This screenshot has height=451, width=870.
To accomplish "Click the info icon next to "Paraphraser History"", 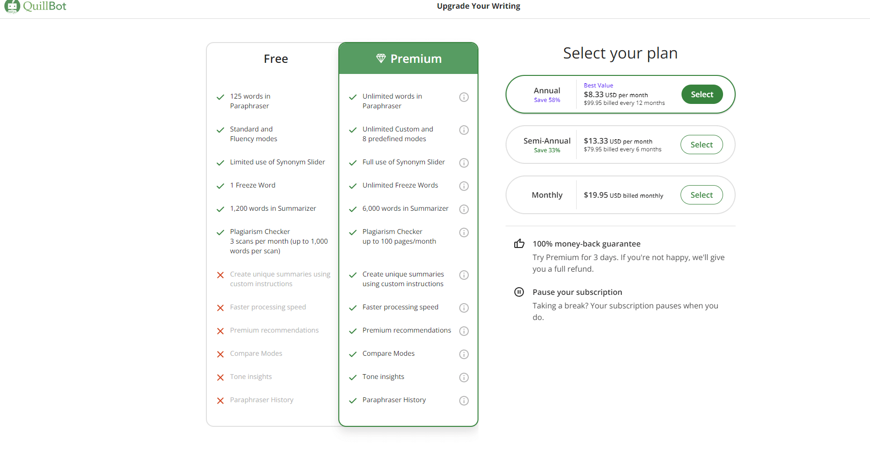I will 464,400.
